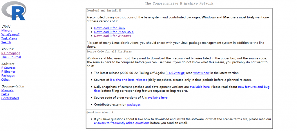This screenshot has width=297, height=131.
Task: Go to Task Views
Action: 9,38
